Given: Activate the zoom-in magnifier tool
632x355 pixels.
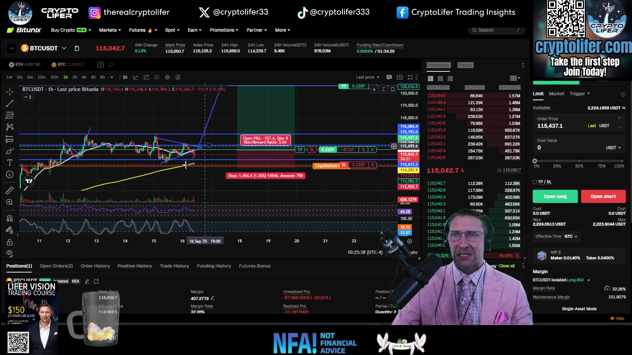Looking at the screenshot, I should click(10, 202).
